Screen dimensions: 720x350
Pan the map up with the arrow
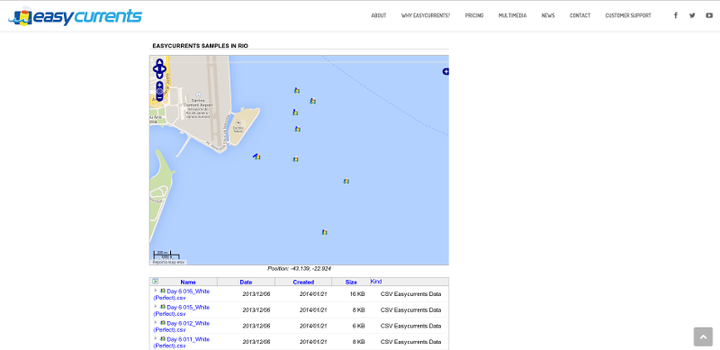(159, 62)
